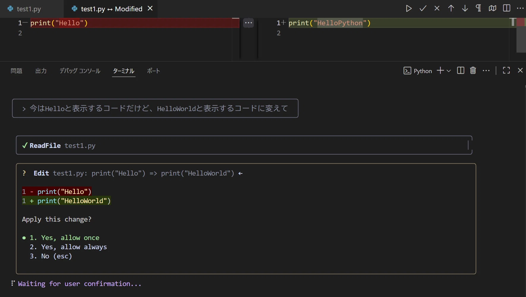Image resolution: width=526 pixels, height=297 pixels.
Task: Click the diff gutter ellipsis button
Action: pyautogui.click(x=248, y=23)
